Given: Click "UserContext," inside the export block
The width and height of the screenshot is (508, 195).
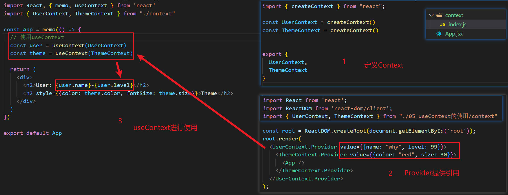Looking at the screenshot, I should pyautogui.click(x=288, y=62).
